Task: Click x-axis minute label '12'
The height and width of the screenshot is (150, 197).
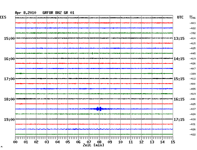Action: pos(141,142)
